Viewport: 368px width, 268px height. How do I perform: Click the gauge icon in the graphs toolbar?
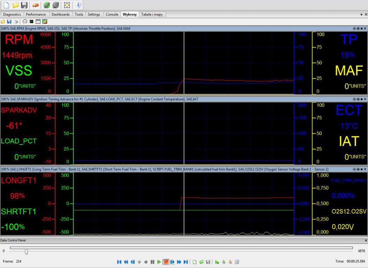tap(25, 22)
